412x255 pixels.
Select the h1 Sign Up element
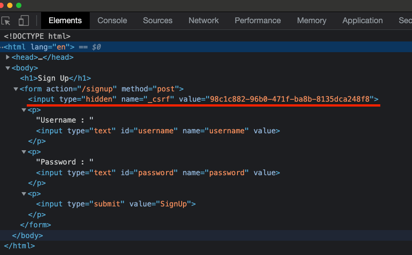tap(55, 78)
